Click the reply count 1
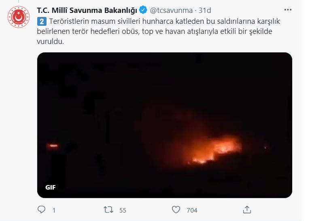Viewport: 312px width, 221px height. point(54,210)
